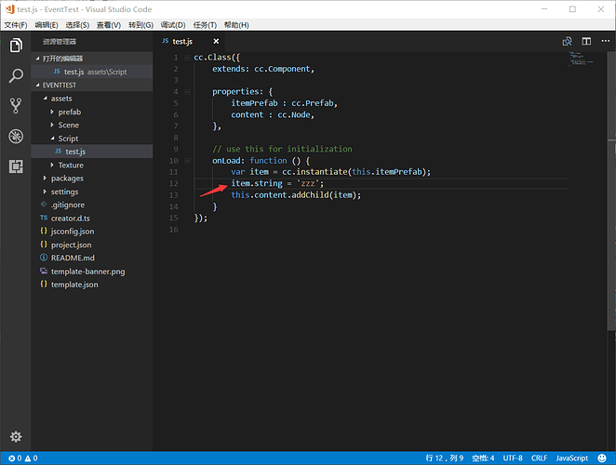Open the Source Control view icon
The height and width of the screenshot is (465, 616).
point(16,106)
